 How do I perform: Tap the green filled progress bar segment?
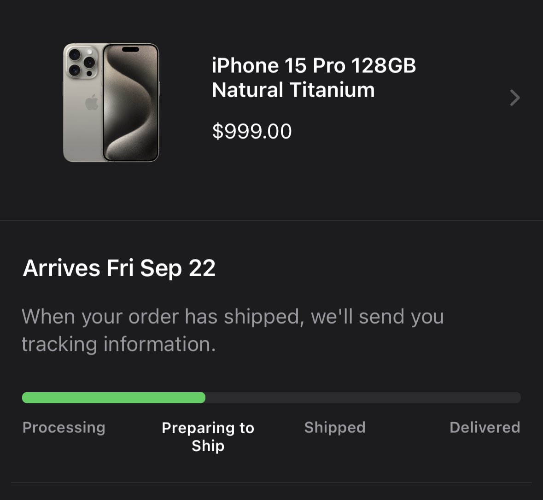pos(114,397)
